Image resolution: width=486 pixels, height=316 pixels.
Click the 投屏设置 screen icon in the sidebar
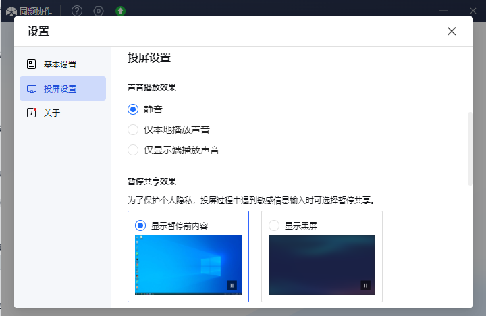click(32, 89)
